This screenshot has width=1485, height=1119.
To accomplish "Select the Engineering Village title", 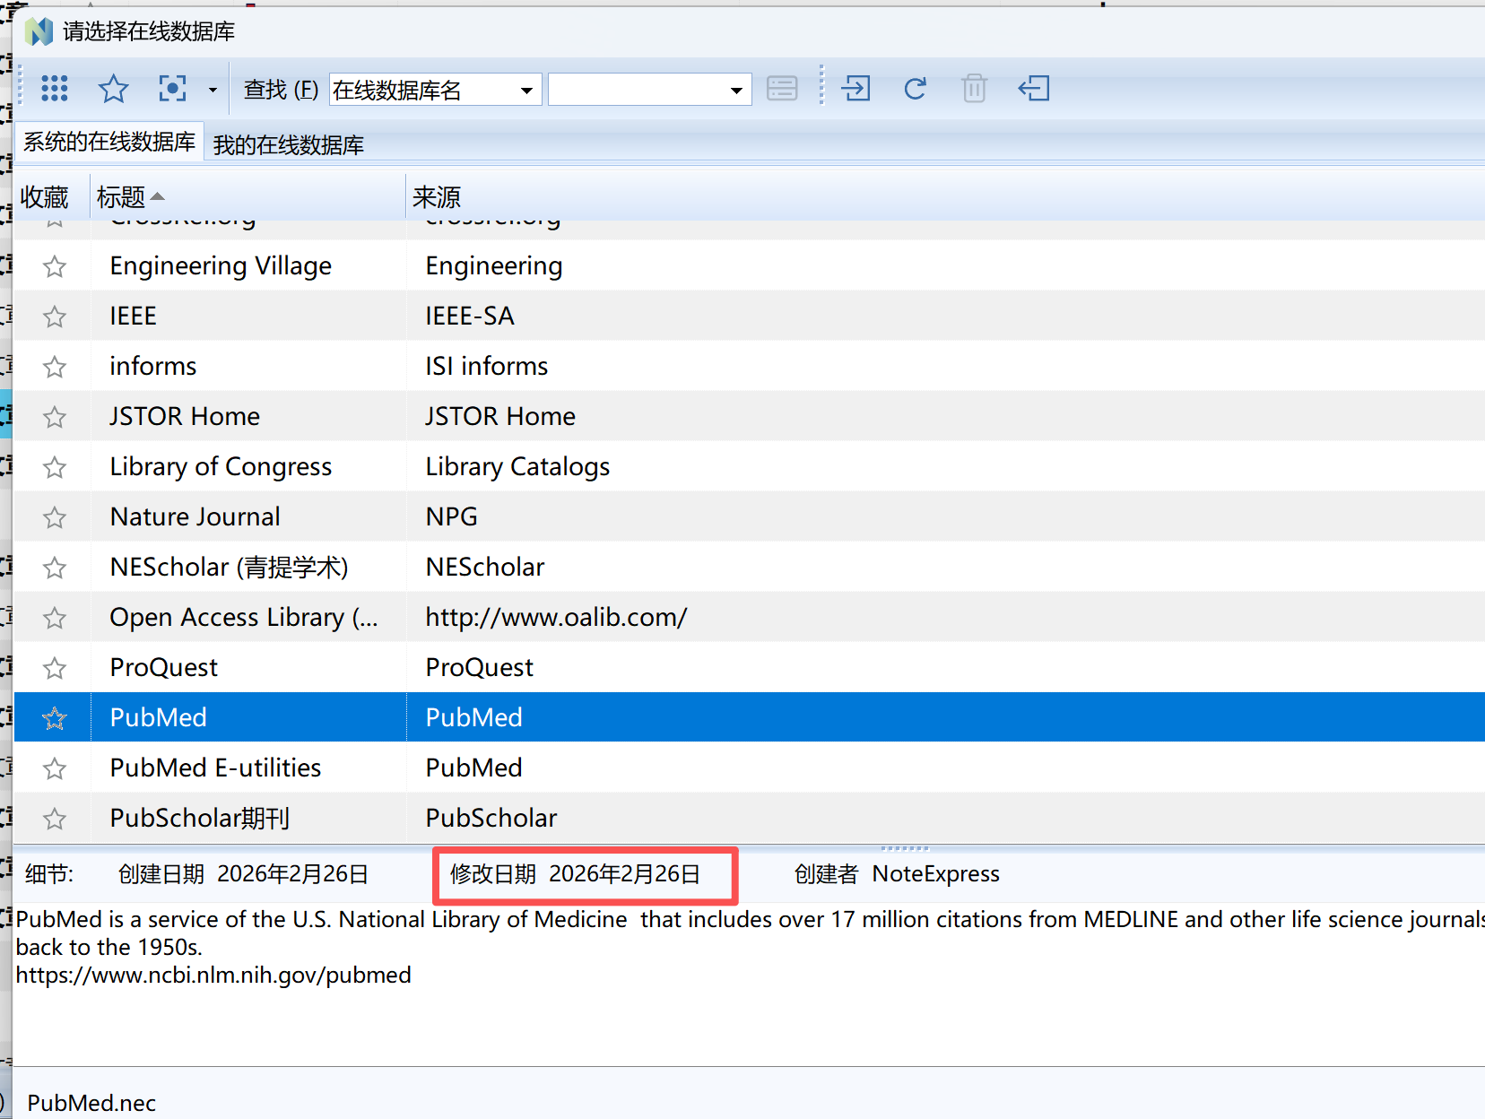I will coord(221,266).
